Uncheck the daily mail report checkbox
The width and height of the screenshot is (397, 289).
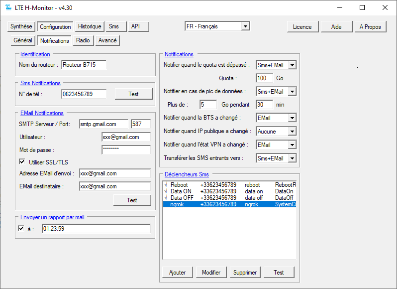[21, 229]
